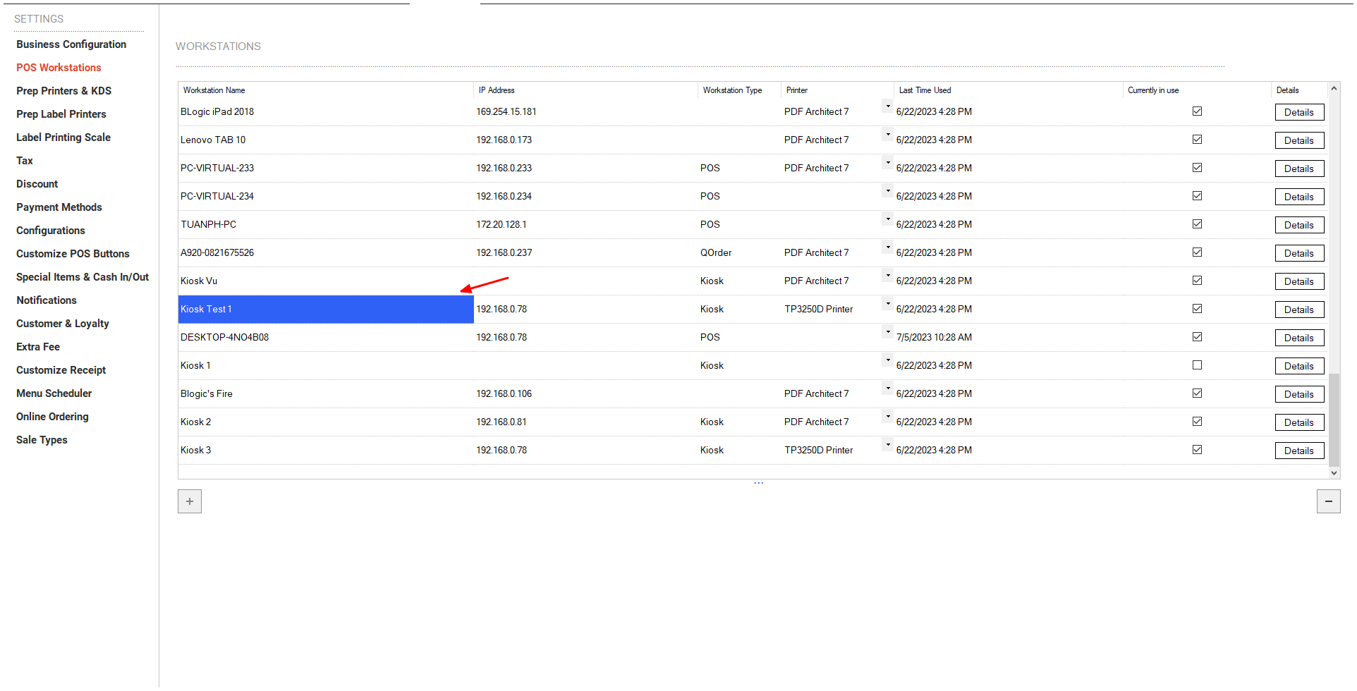1357x691 pixels.
Task: Expand printer dropdown for PC-VIRTUAL-234
Action: click(888, 192)
